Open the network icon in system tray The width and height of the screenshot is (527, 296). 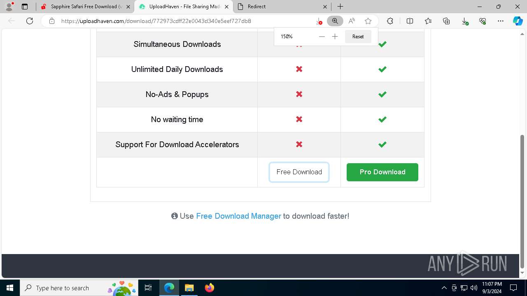pyautogui.click(x=464, y=288)
